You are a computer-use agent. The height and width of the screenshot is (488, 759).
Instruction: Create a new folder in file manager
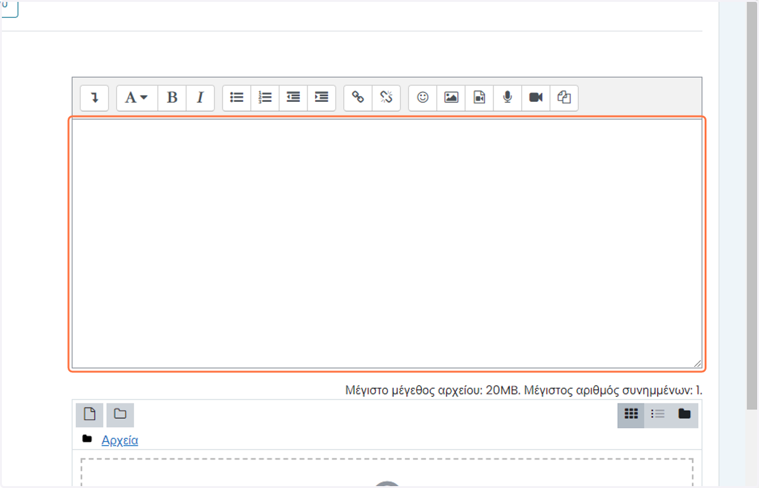coord(120,415)
